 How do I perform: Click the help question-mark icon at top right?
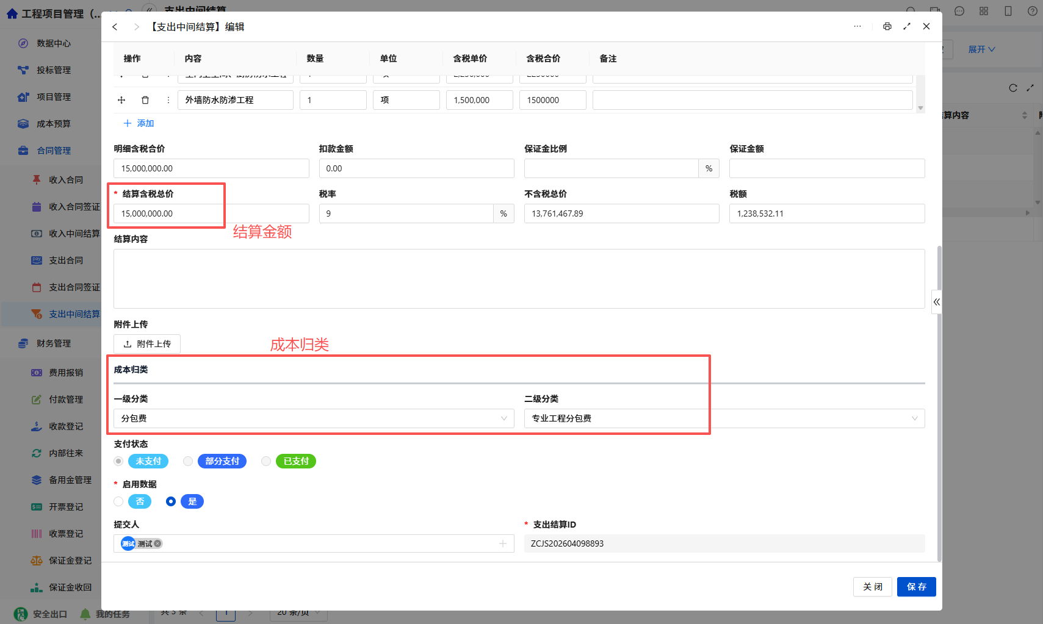[1033, 11]
